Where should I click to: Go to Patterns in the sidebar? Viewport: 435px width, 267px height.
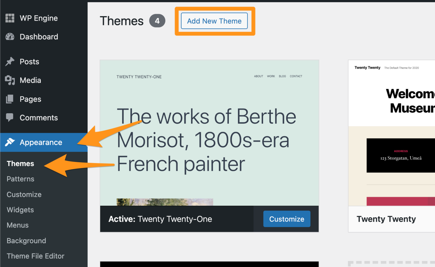pyautogui.click(x=20, y=179)
